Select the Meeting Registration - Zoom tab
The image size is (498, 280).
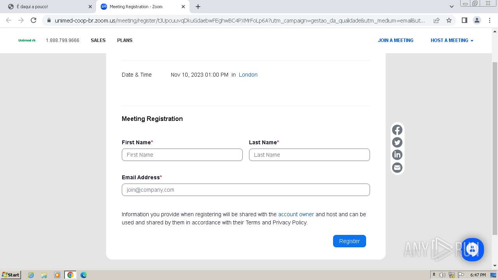142,7
